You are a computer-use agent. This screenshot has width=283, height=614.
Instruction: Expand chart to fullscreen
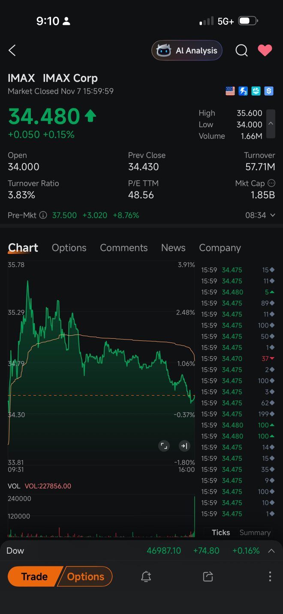pos(164,446)
